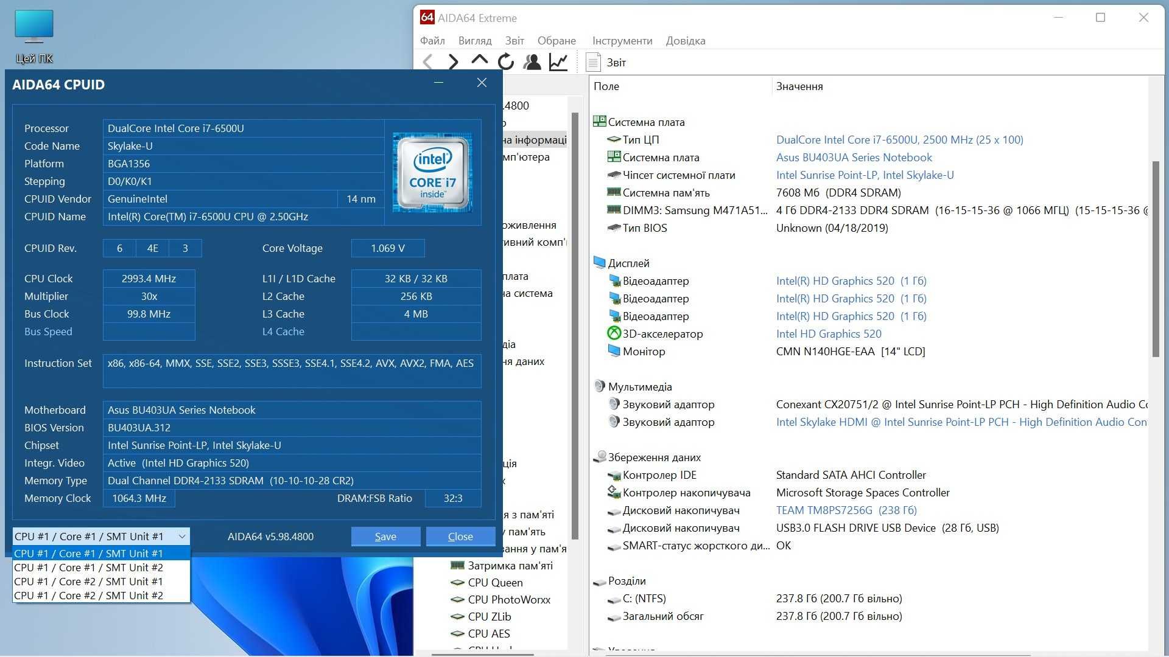Viewport: 1169px width, 657px height.
Task: Select the Системна пам'ять row
Action: point(754,192)
